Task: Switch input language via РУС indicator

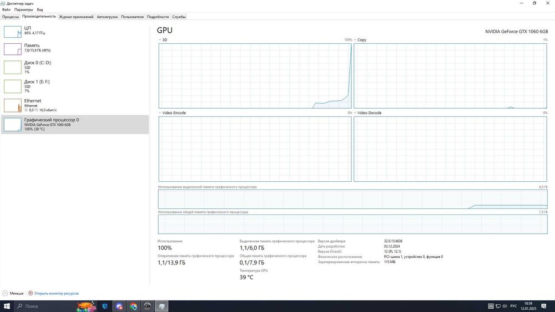Action: click(513, 306)
